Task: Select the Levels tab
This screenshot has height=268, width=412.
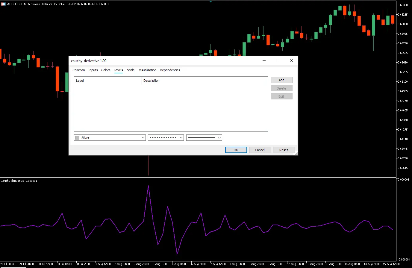Action: (x=118, y=70)
